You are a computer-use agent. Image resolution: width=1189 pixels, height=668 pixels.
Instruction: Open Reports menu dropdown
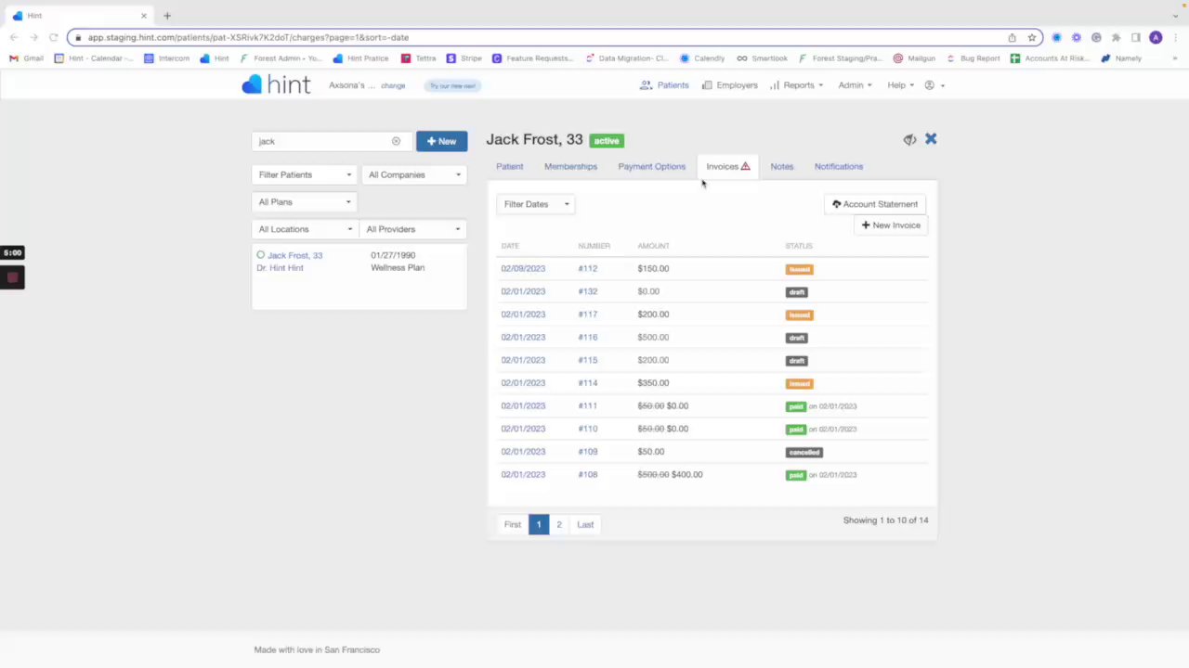coord(796,85)
